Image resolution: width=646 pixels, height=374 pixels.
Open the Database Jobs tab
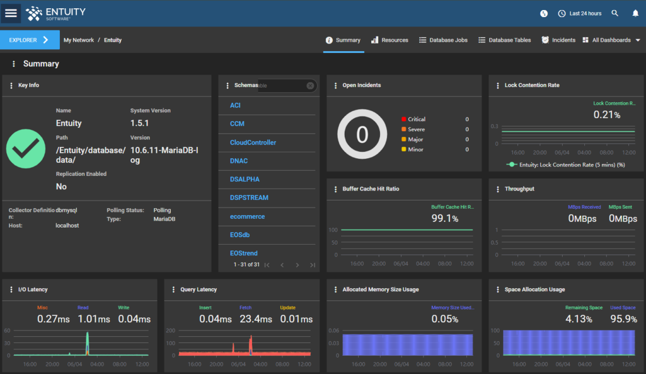(443, 40)
